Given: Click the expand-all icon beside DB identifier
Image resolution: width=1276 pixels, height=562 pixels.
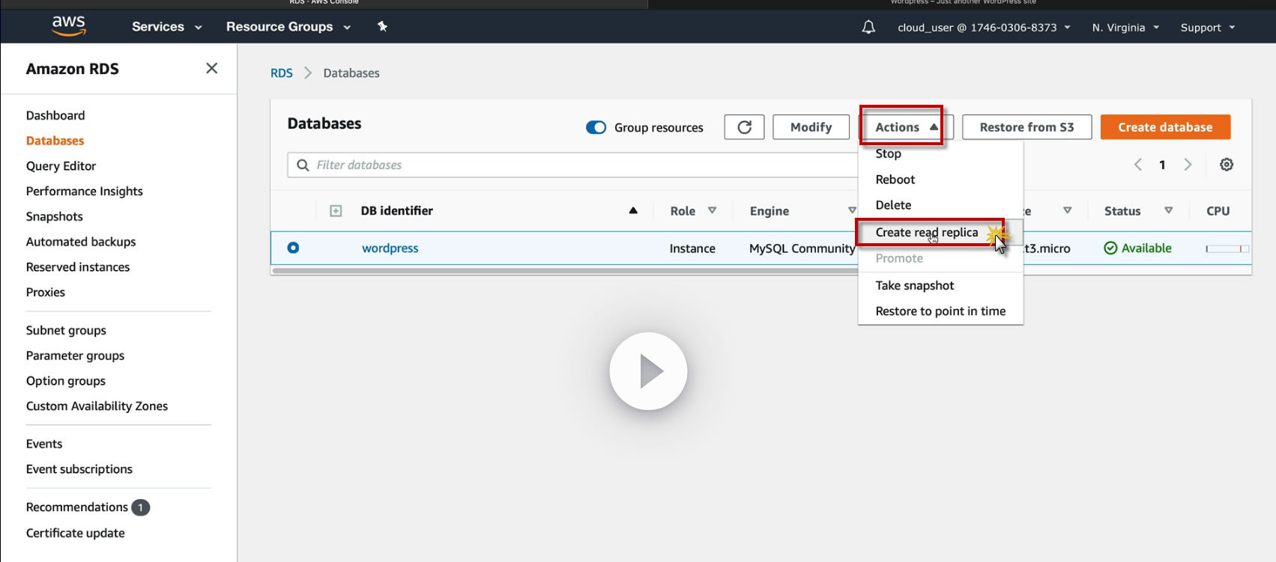Looking at the screenshot, I should point(336,211).
